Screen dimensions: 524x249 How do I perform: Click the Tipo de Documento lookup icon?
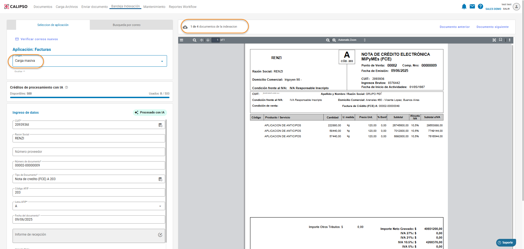160,179
